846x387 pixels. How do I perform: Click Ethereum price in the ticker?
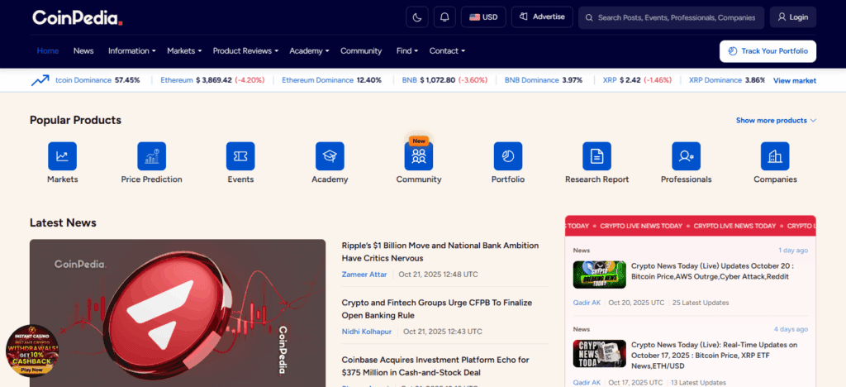pyautogui.click(x=212, y=80)
